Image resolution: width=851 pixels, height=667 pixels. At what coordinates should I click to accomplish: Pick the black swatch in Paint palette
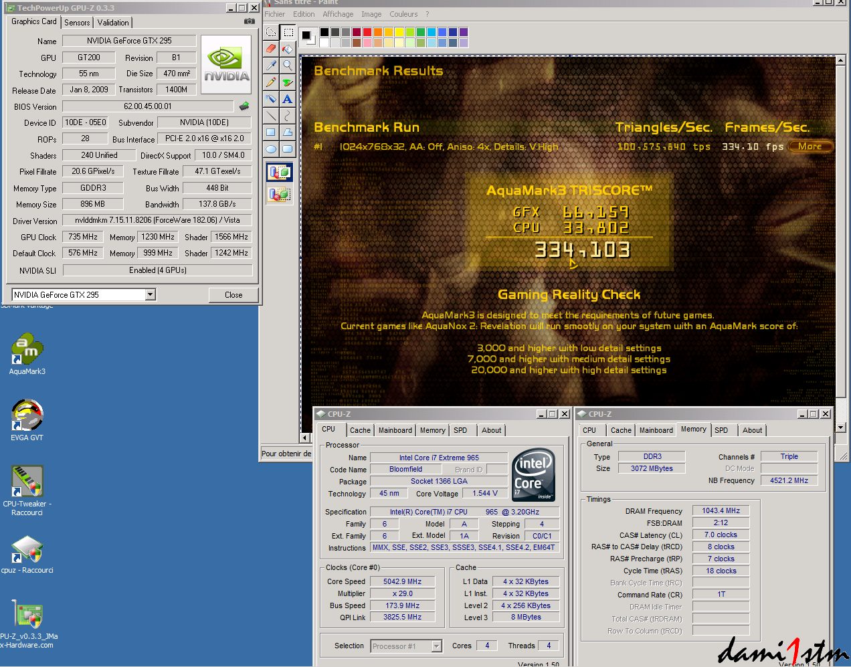pos(324,32)
